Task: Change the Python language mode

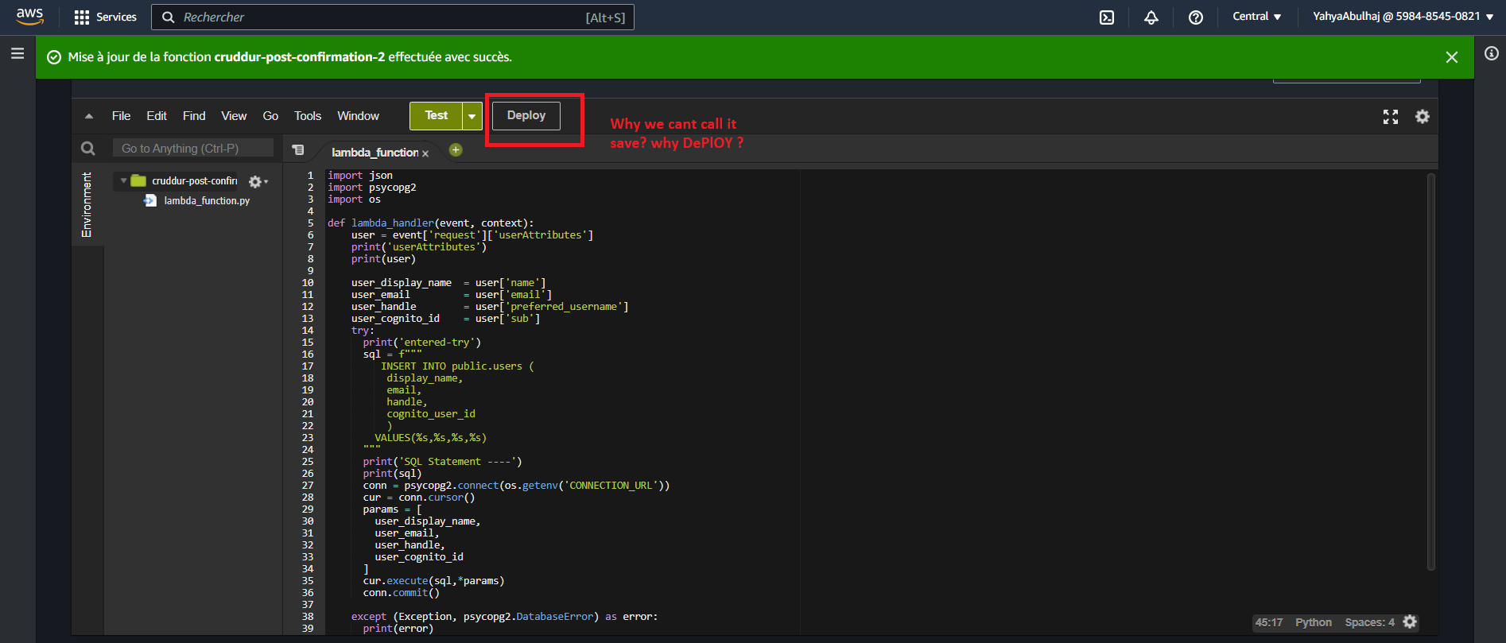Action: pyautogui.click(x=1314, y=622)
